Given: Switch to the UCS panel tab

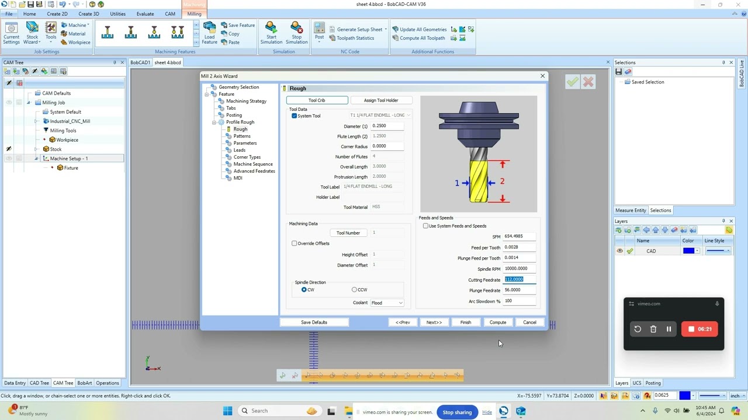Looking at the screenshot, I should (x=637, y=383).
